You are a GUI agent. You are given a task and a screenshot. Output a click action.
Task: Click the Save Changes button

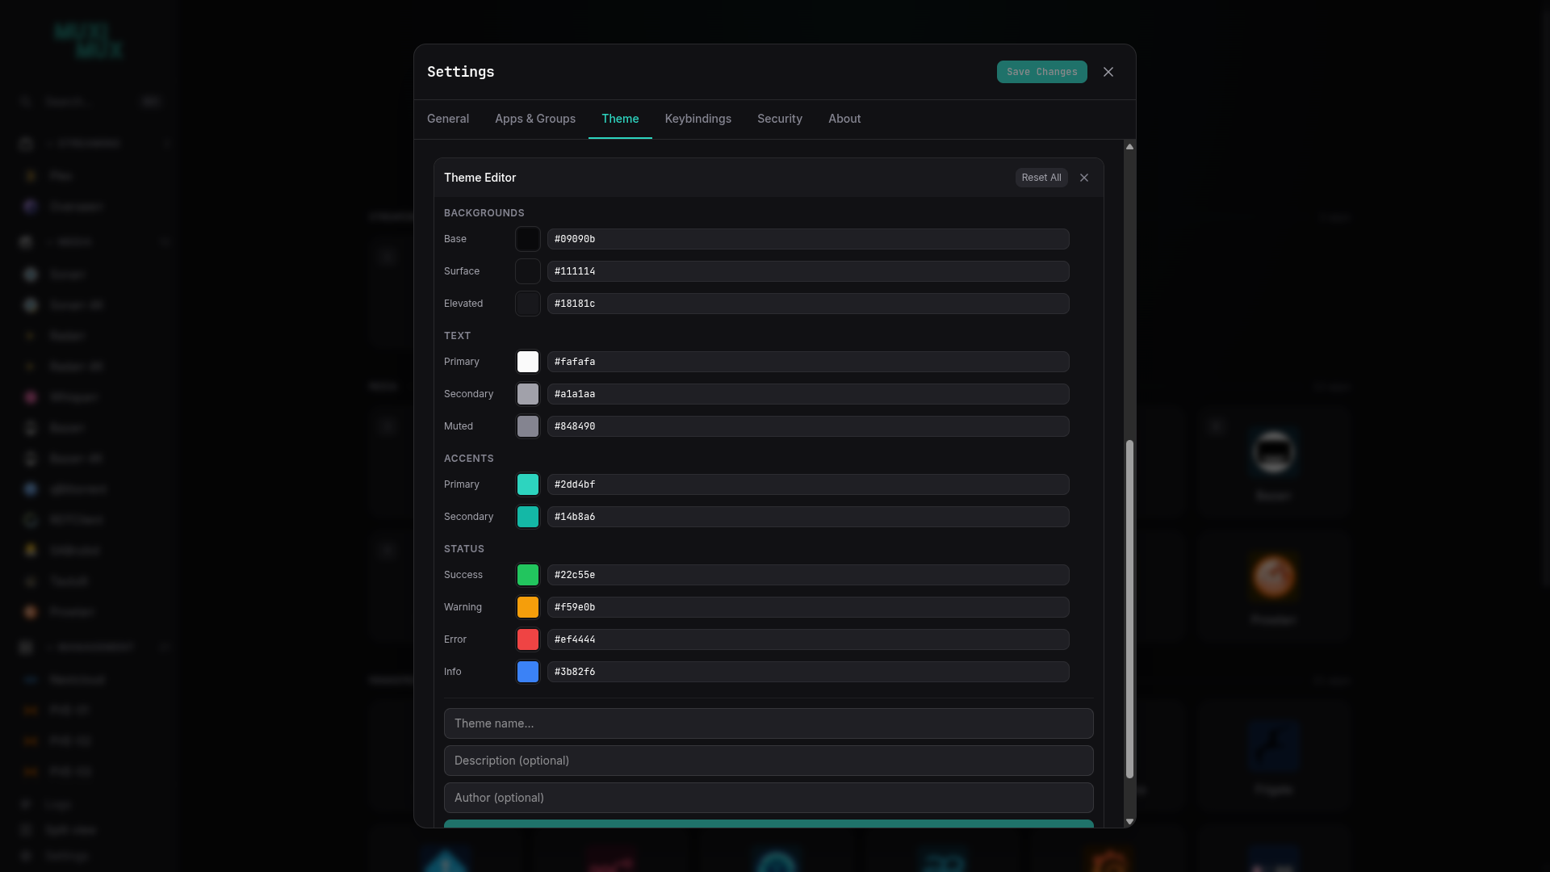[1041, 72]
